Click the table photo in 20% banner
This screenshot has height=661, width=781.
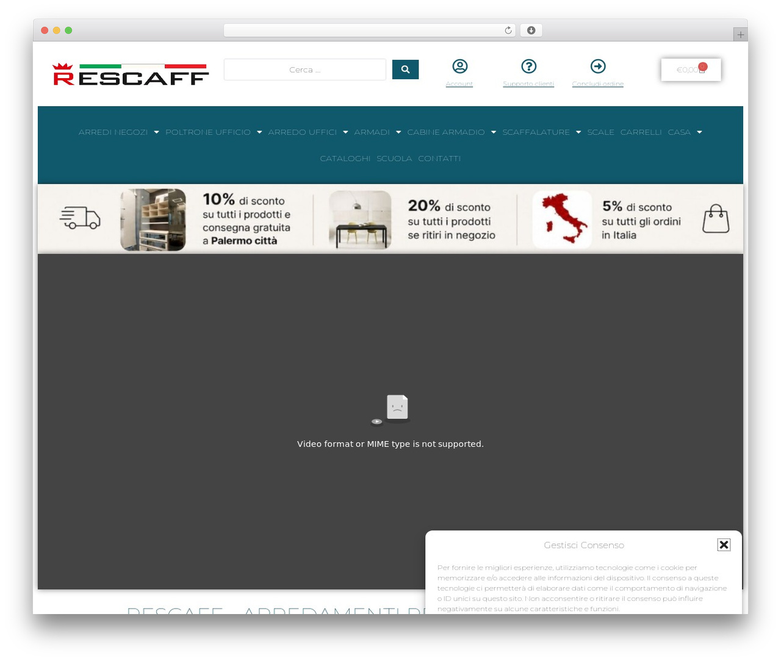click(360, 220)
